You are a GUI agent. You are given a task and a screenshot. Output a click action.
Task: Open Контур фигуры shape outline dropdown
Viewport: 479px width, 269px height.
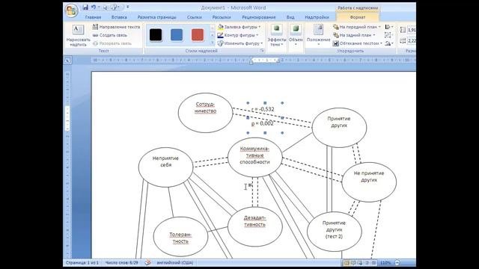(238, 35)
